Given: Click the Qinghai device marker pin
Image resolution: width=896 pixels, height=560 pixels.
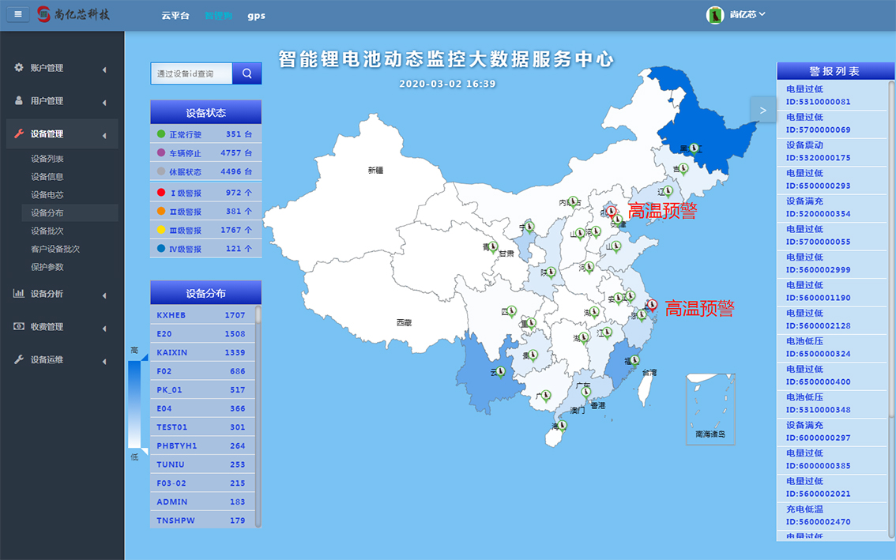Looking at the screenshot, I should tap(491, 246).
